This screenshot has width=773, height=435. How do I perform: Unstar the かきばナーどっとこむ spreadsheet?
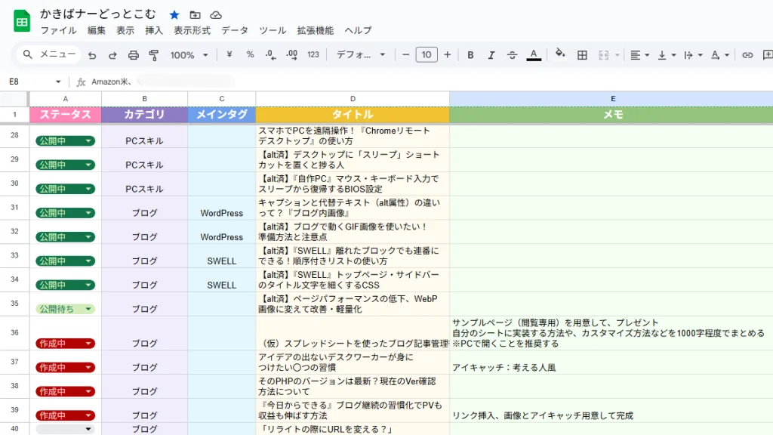pos(174,13)
